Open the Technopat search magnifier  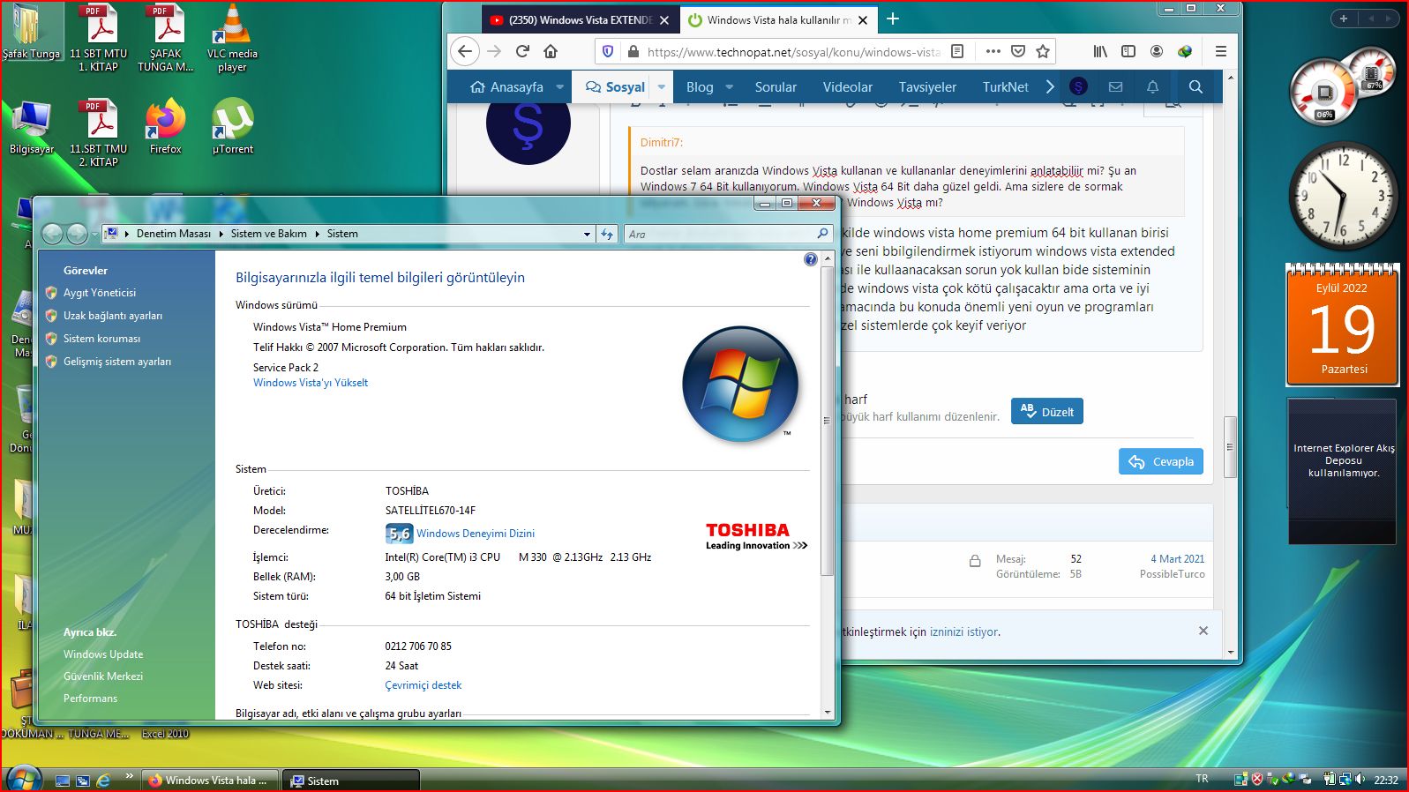[1195, 87]
